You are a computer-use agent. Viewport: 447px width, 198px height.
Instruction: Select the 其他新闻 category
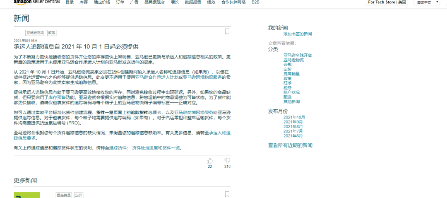point(292,101)
